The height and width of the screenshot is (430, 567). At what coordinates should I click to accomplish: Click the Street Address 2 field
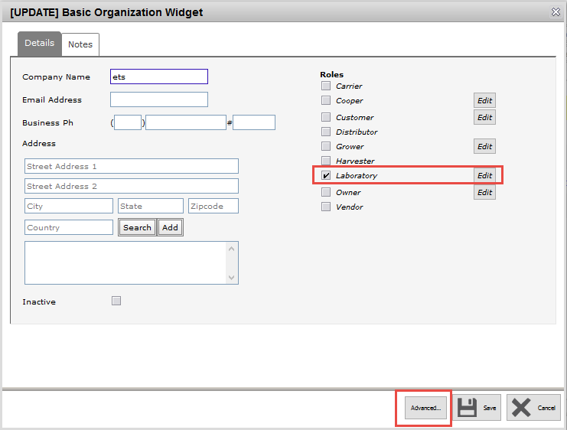[x=132, y=186]
